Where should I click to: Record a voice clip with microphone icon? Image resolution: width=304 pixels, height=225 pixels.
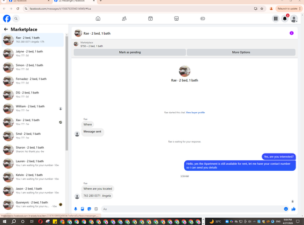[x=75, y=209]
